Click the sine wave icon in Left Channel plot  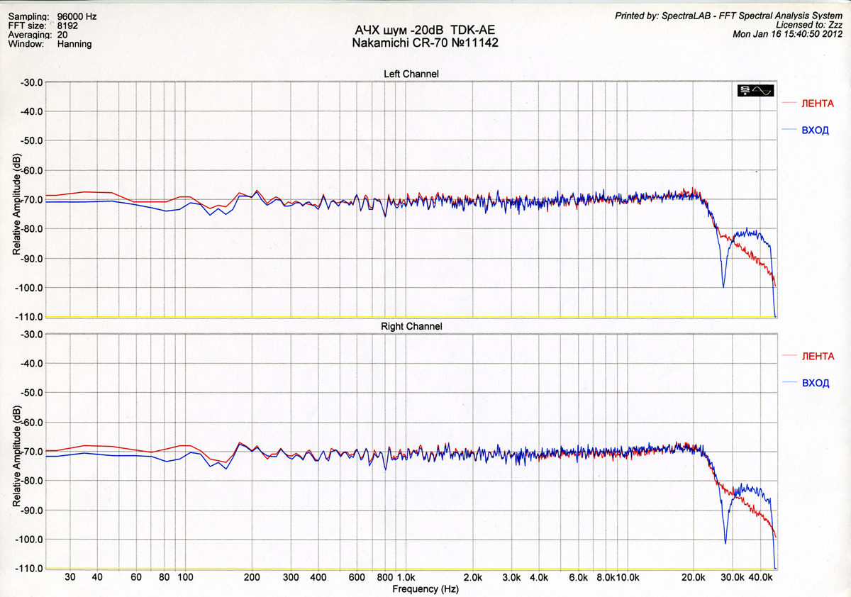[x=763, y=91]
